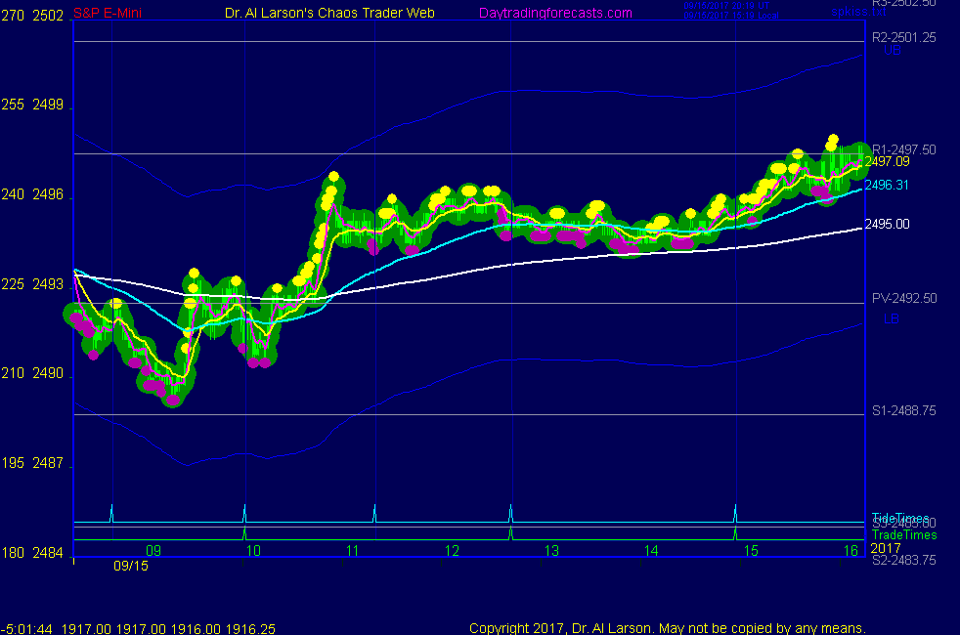Click the hour label '11' on the time axis

coord(353,551)
